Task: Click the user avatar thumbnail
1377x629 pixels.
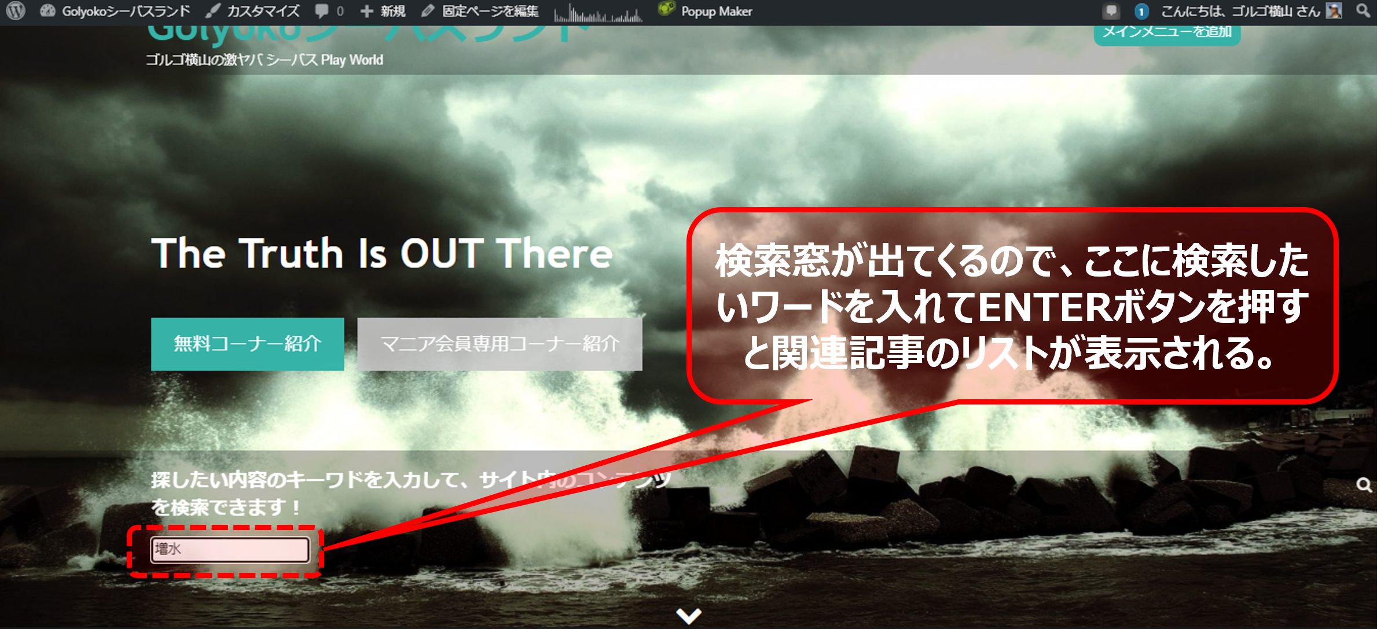Action: tap(1334, 11)
